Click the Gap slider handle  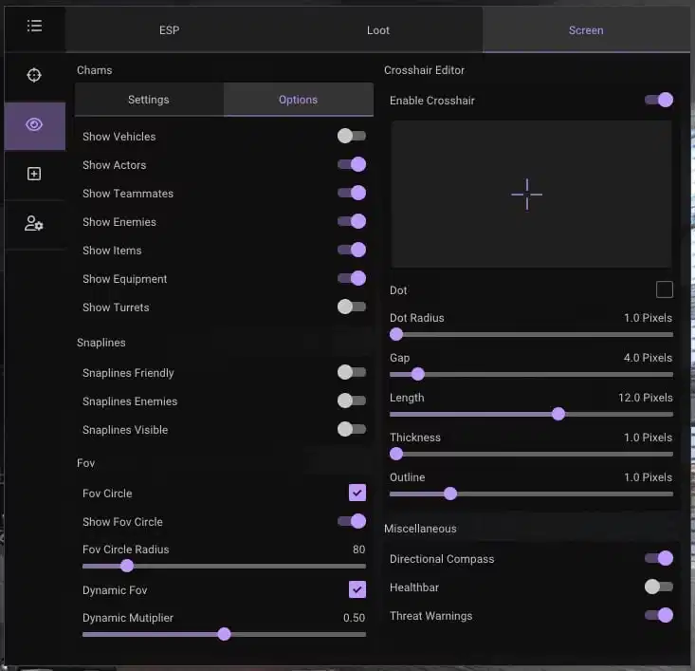pyautogui.click(x=417, y=374)
